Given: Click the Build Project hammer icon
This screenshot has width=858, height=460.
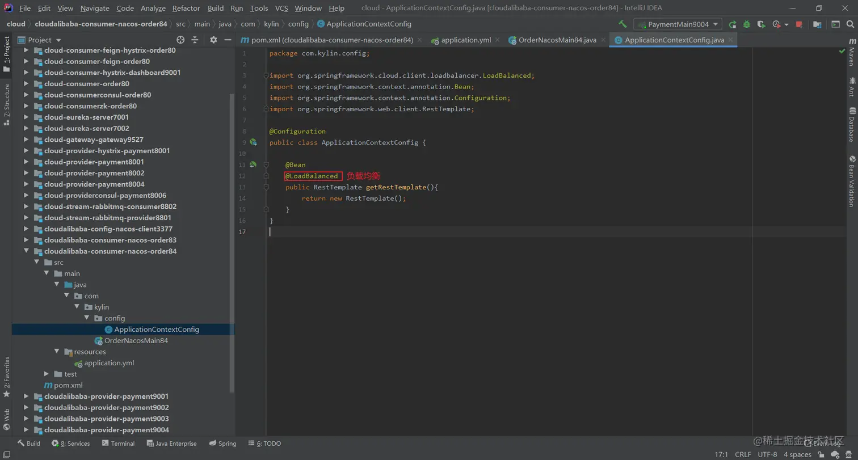Looking at the screenshot, I should (x=623, y=24).
